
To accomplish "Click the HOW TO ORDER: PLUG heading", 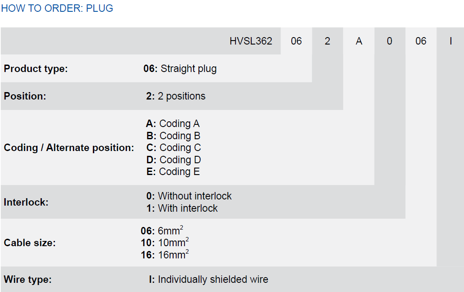I will [x=57, y=8].
